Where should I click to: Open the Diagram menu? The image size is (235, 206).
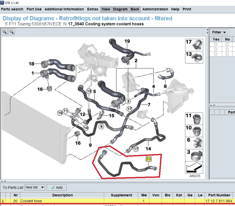click(120, 9)
